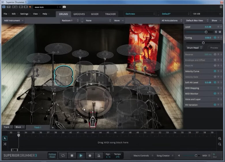Screen dimensions: 225x162
Task: Open the View menu
Action: (36, 14)
